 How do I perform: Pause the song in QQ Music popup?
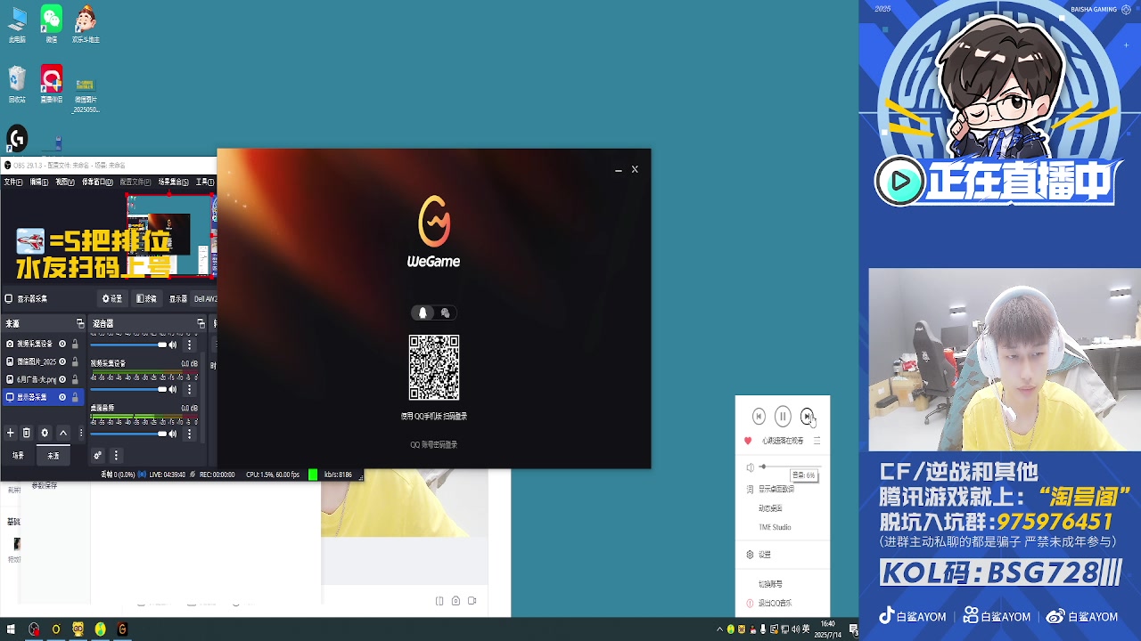(783, 416)
